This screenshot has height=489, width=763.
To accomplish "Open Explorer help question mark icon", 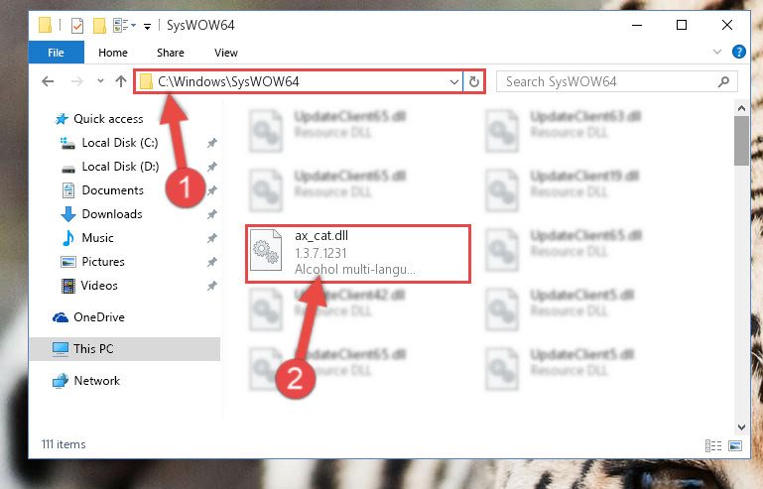I will point(738,52).
